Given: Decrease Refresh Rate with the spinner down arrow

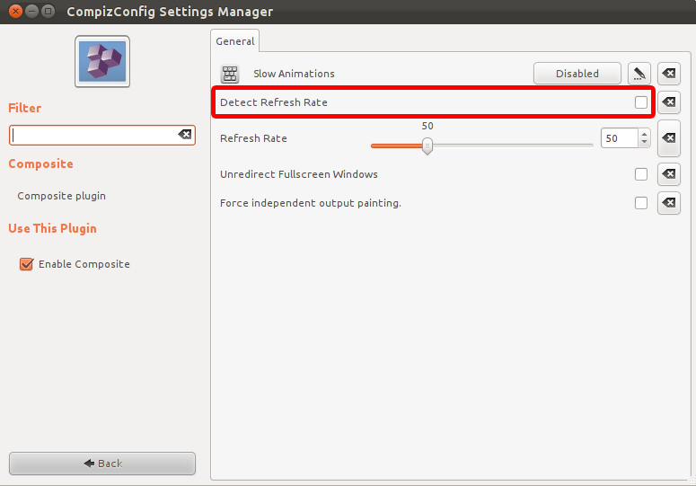Looking at the screenshot, I should (644, 142).
